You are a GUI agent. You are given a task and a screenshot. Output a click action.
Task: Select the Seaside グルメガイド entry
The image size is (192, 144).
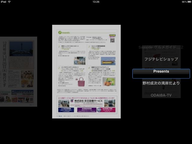click(161, 47)
